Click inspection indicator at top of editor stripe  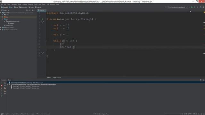(204, 12)
